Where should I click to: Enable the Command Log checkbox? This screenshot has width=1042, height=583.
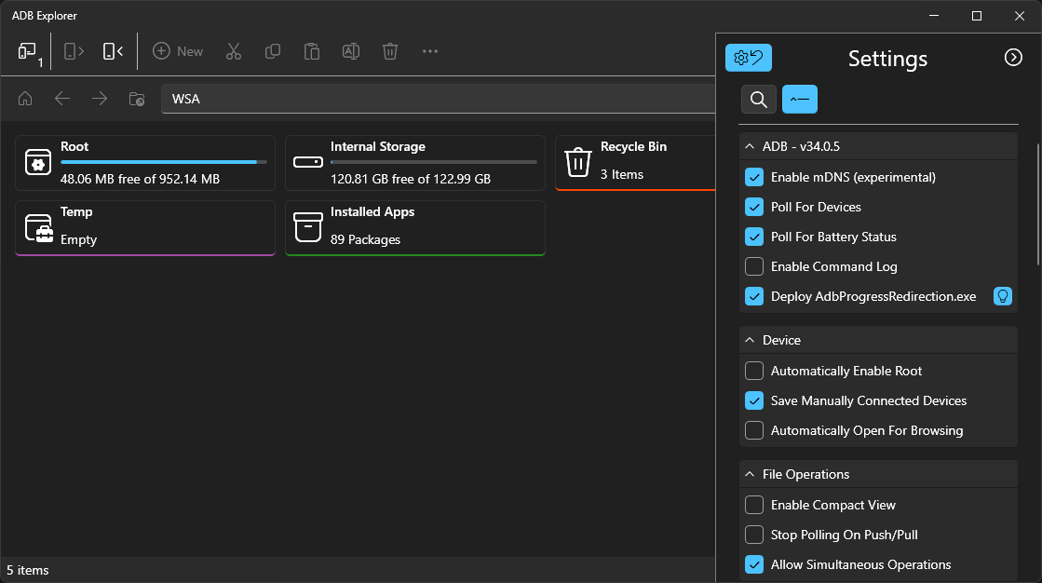coord(754,266)
